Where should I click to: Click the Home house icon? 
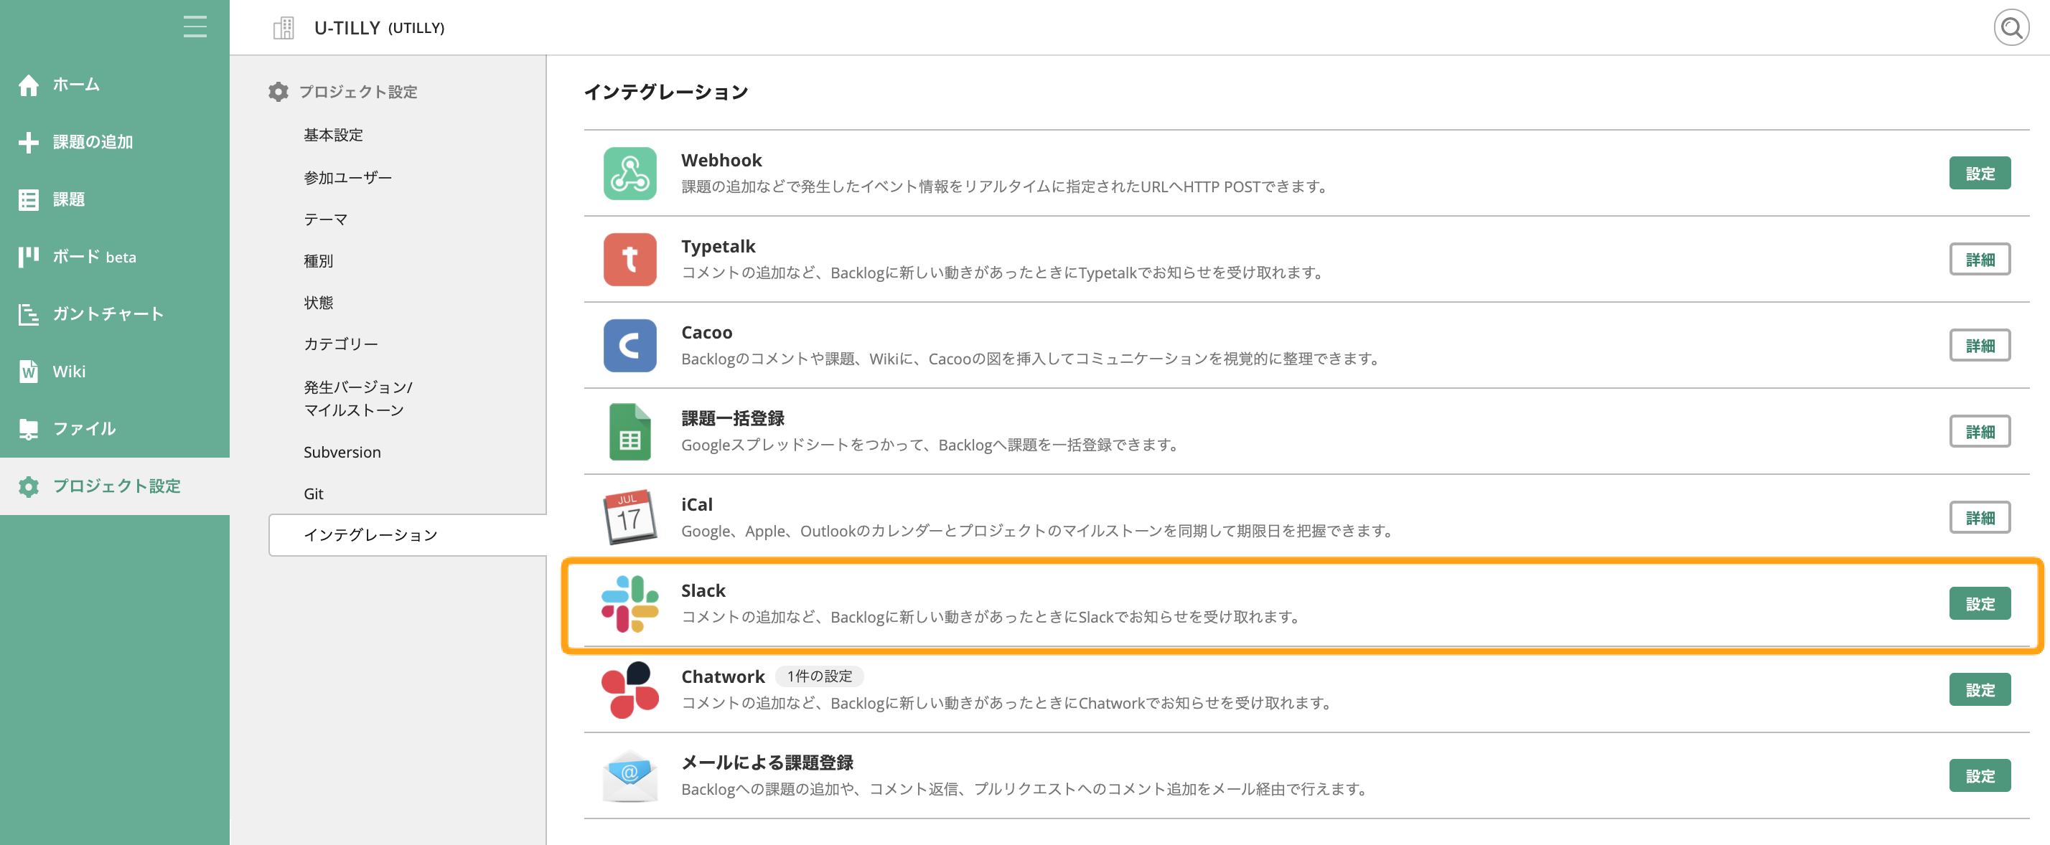coord(29,84)
